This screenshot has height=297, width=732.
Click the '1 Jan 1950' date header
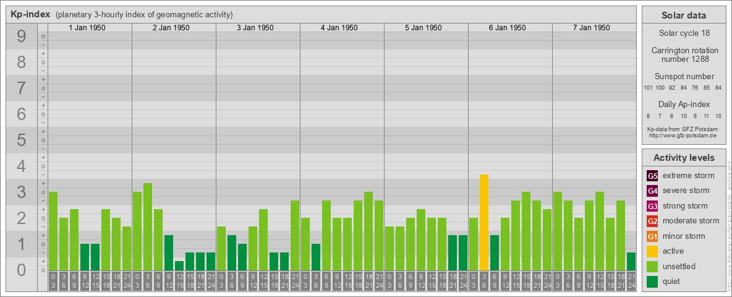tap(87, 28)
